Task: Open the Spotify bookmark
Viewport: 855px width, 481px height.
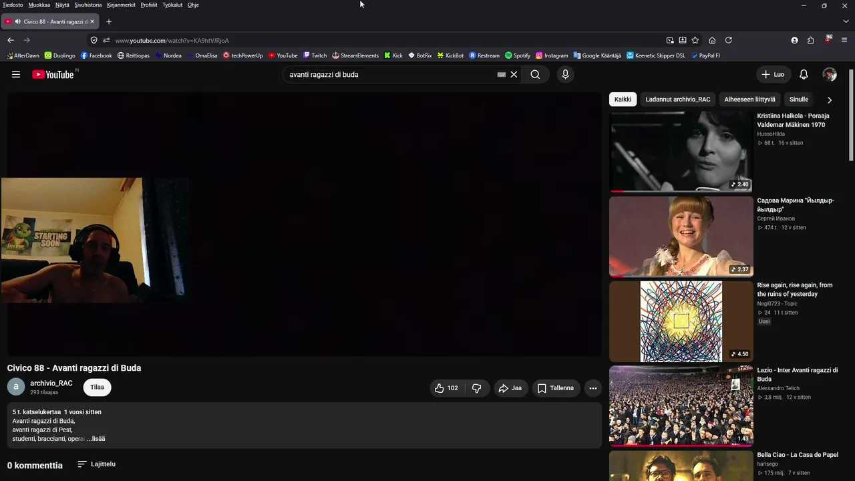Action: tap(518, 55)
